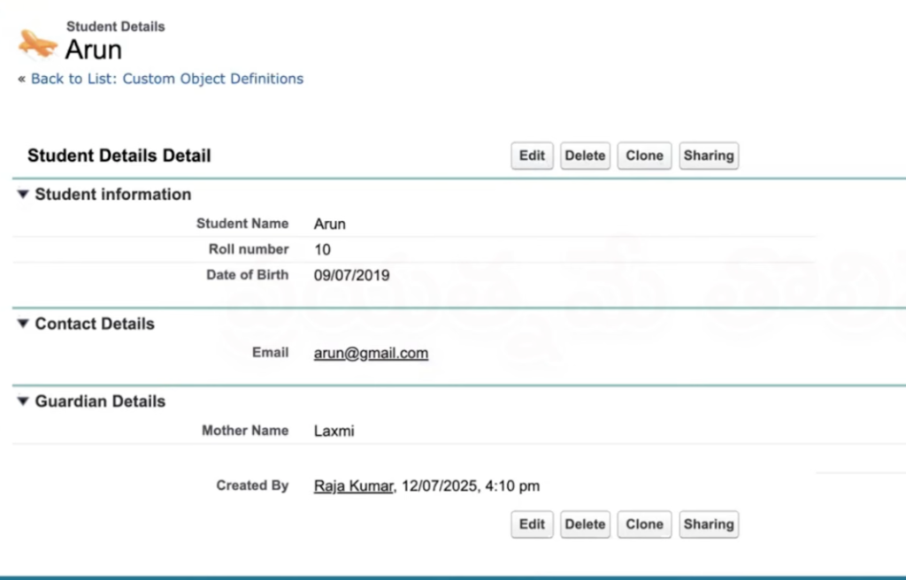906x580 pixels.
Task: Open Raja Kumar's user profile
Action: pos(352,485)
